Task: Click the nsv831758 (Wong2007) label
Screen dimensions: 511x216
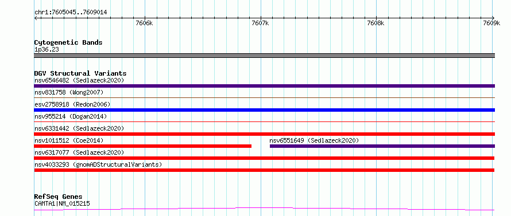Action: (x=69, y=92)
